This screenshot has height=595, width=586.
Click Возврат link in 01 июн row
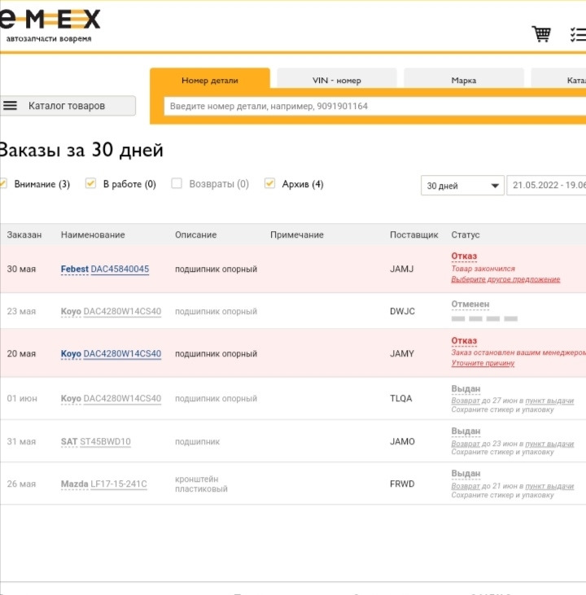point(466,400)
